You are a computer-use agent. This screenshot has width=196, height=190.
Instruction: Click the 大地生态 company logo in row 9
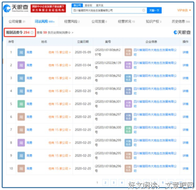pos(128,156)
